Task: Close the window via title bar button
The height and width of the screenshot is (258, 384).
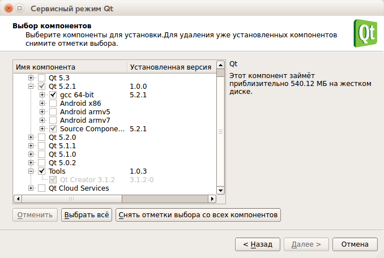Action: (x=8, y=8)
